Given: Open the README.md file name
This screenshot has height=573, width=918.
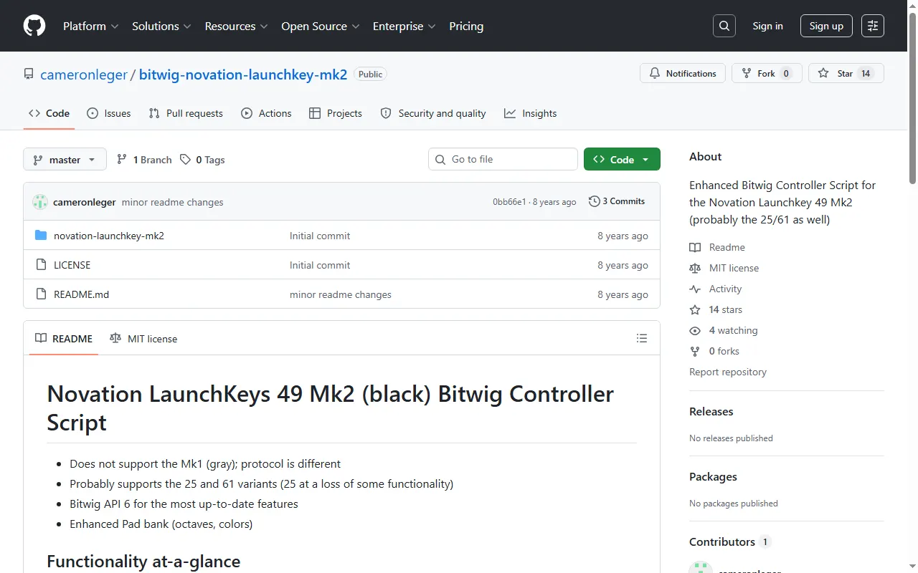Looking at the screenshot, I should pyautogui.click(x=82, y=294).
